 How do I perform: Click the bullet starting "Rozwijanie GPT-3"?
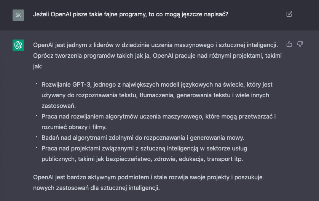[157, 94]
